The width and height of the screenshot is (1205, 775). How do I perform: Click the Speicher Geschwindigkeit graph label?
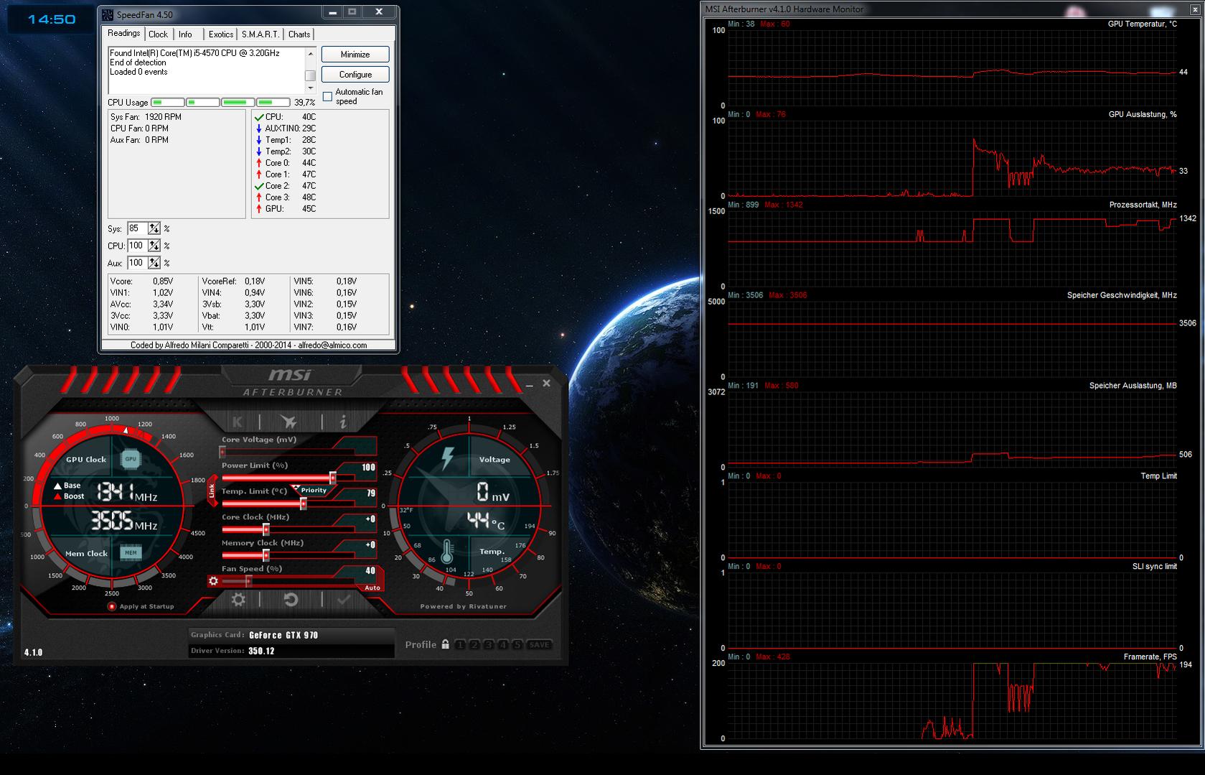(x=1122, y=295)
